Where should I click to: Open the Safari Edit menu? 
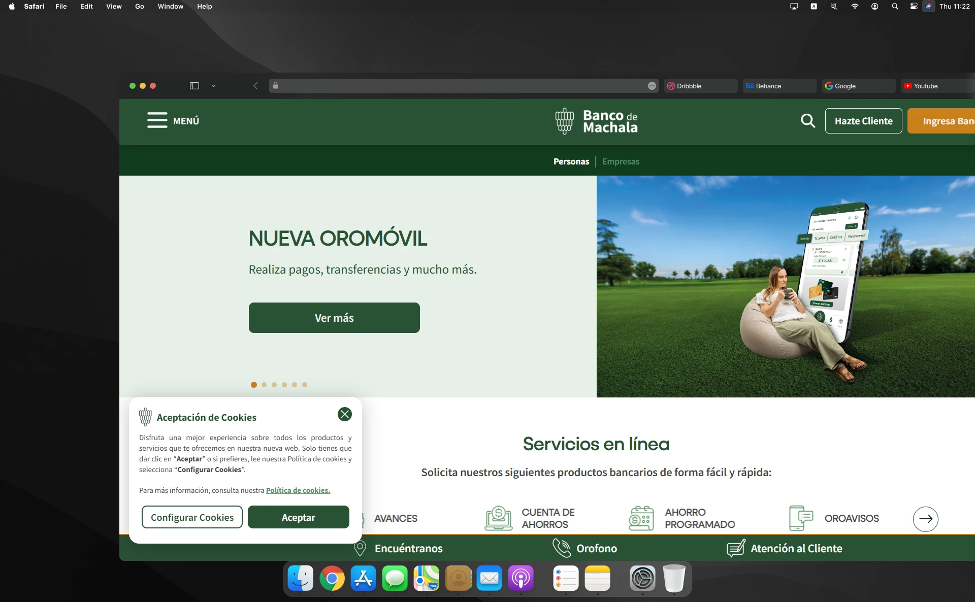tap(86, 6)
